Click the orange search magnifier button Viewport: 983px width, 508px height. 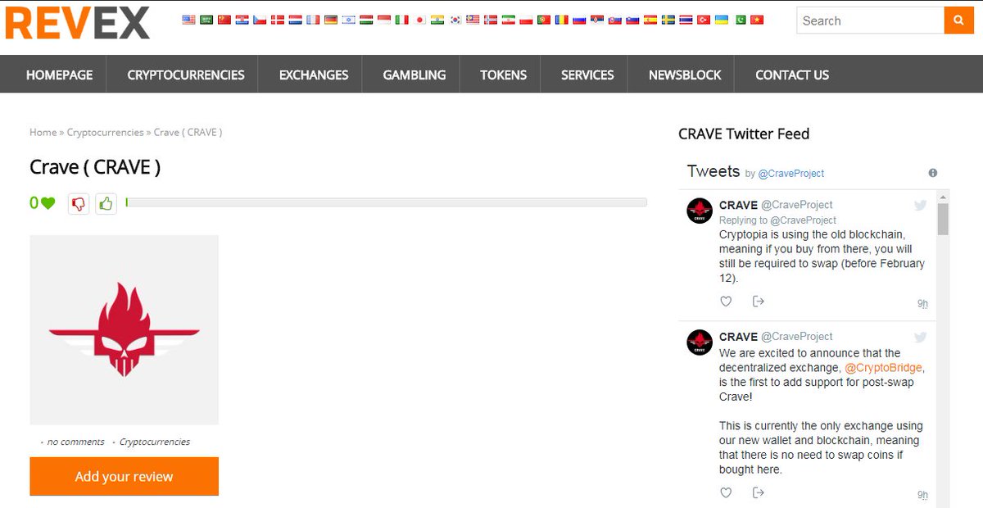coord(958,20)
